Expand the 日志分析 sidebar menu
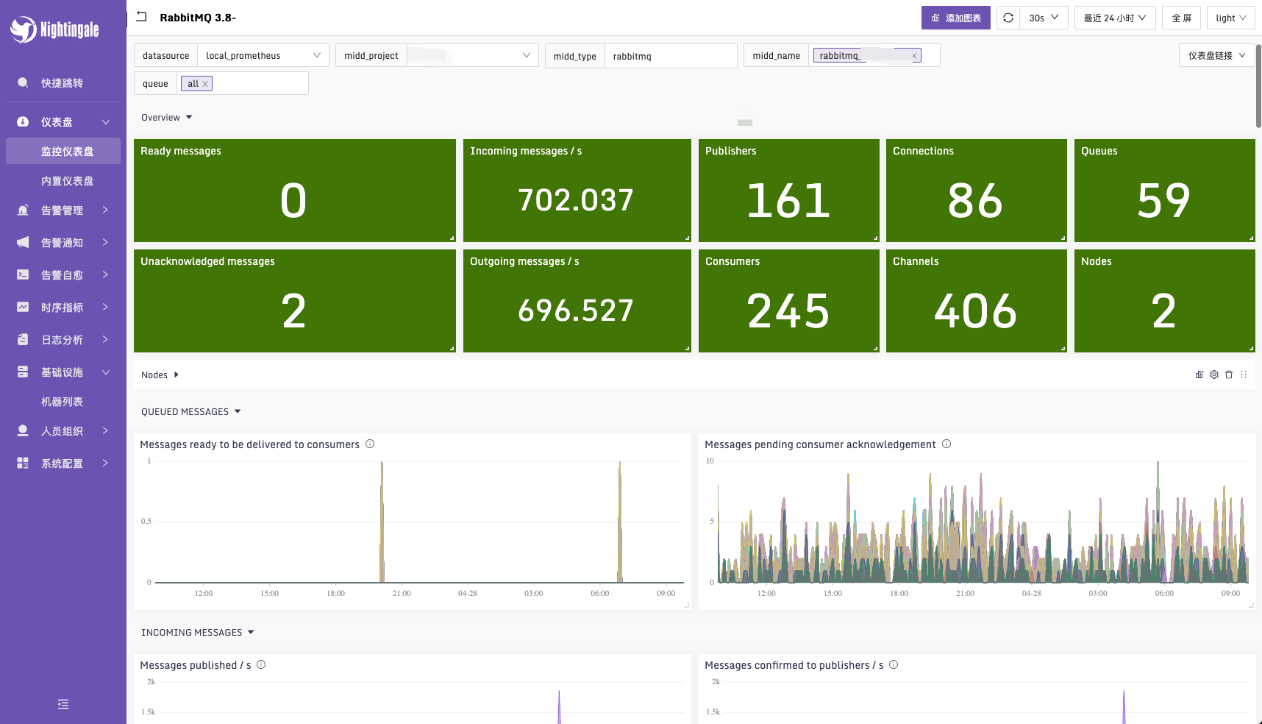This screenshot has width=1262, height=724. 63,339
